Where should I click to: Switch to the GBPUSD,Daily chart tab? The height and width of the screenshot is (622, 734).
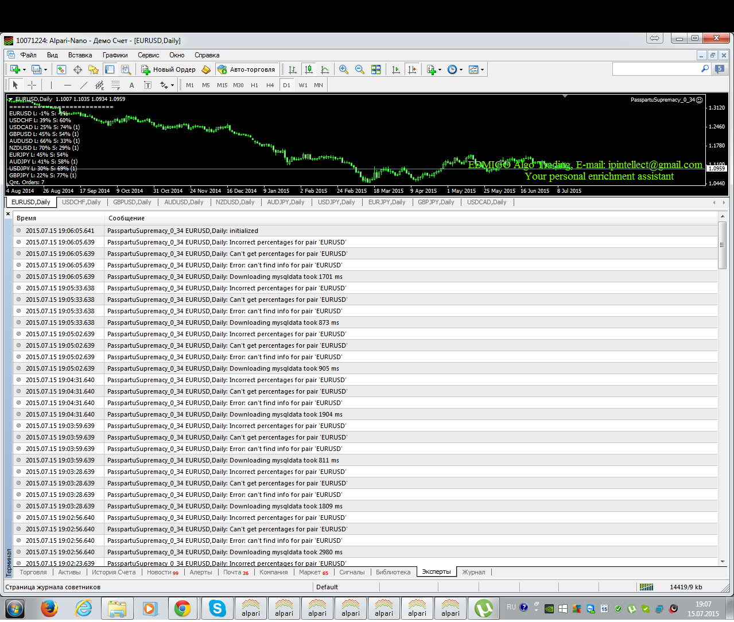tap(132, 202)
